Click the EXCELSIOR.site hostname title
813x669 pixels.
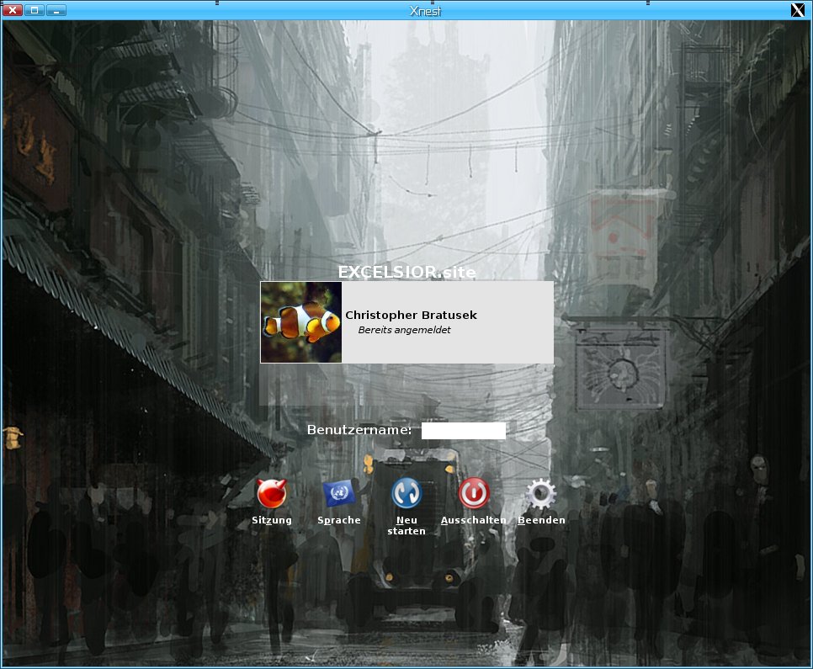(407, 272)
